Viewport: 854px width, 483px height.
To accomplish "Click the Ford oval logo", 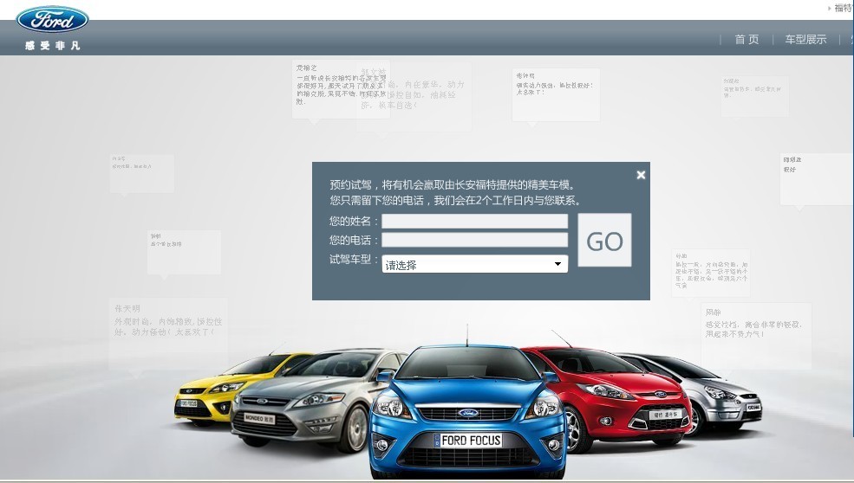I will coord(52,20).
